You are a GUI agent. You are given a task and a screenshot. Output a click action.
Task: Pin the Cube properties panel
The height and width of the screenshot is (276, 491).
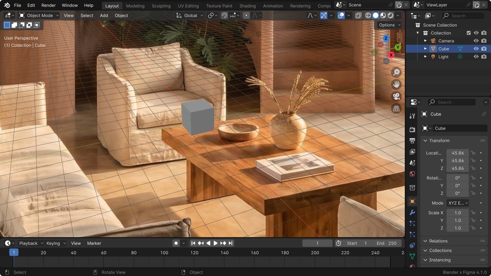click(484, 114)
